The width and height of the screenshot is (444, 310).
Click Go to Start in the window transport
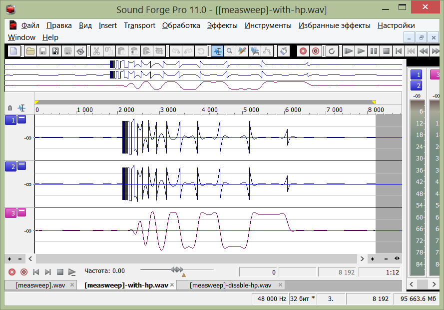[36, 272]
